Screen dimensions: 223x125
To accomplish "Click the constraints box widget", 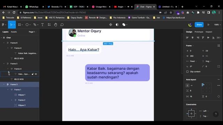I will tap(191, 114).
